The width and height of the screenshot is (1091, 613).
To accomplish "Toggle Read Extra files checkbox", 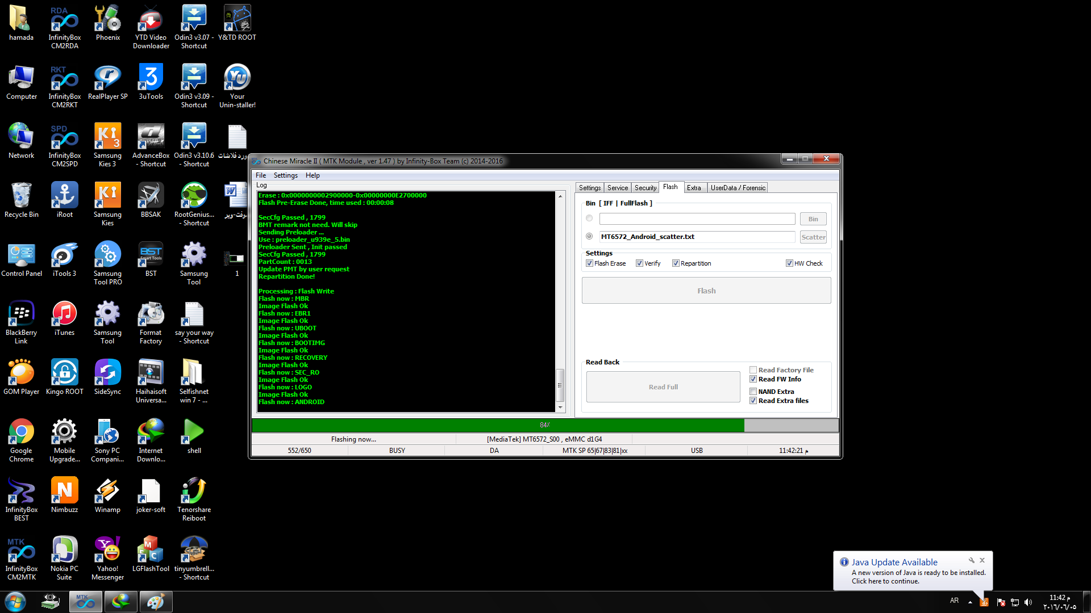I will [753, 401].
